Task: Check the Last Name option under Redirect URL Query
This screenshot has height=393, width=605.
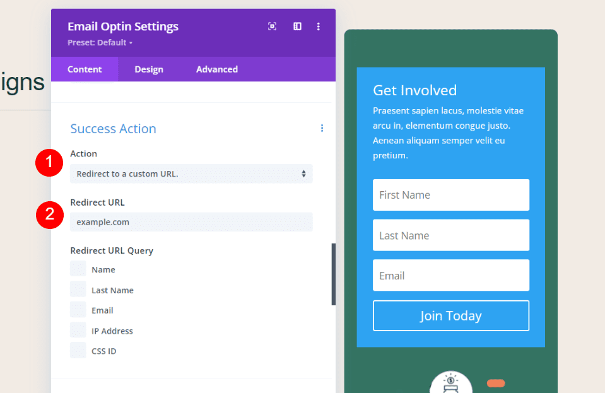Action: tap(78, 289)
